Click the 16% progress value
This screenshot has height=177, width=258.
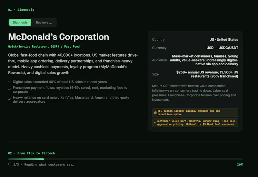pos(240,164)
